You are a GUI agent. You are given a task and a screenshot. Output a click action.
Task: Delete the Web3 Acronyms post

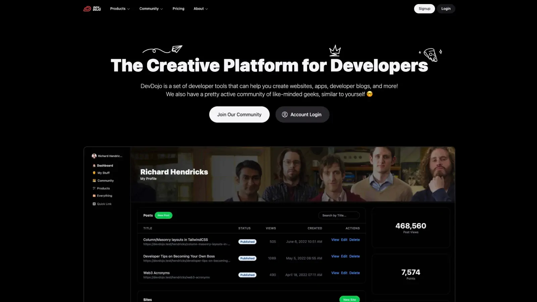coord(354,273)
